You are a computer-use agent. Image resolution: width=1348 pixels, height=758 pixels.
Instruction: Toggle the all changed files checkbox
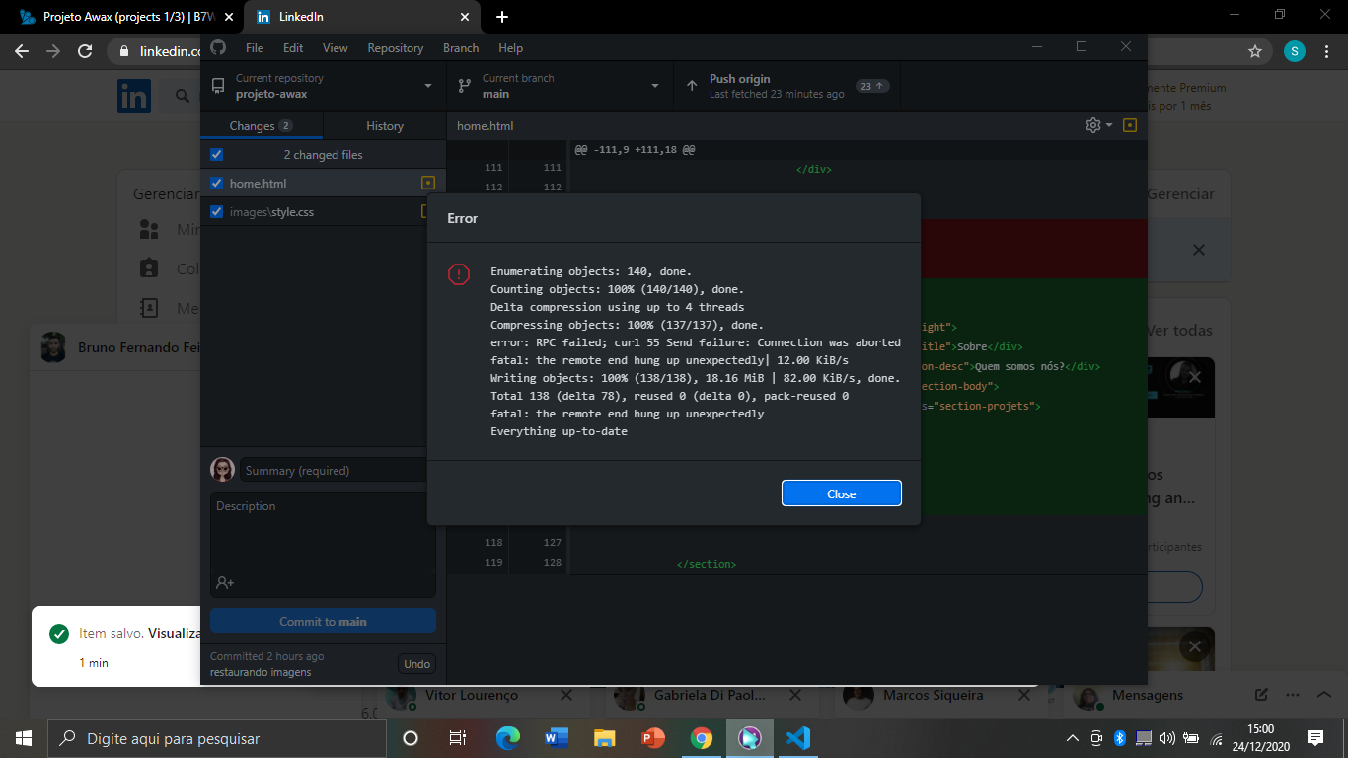pyautogui.click(x=217, y=155)
